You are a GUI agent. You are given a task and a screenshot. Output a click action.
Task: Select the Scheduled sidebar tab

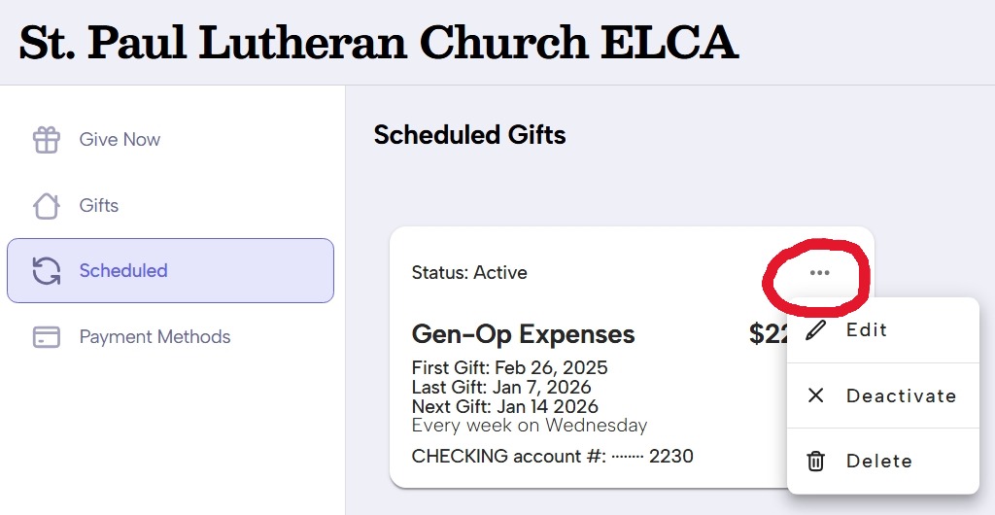[123, 271]
